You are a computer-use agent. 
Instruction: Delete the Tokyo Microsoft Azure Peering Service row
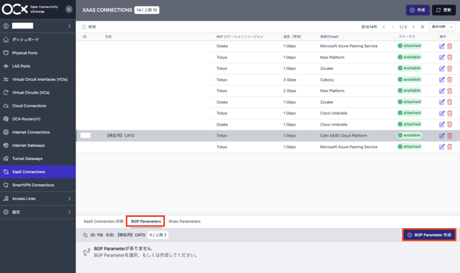tap(450, 147)
